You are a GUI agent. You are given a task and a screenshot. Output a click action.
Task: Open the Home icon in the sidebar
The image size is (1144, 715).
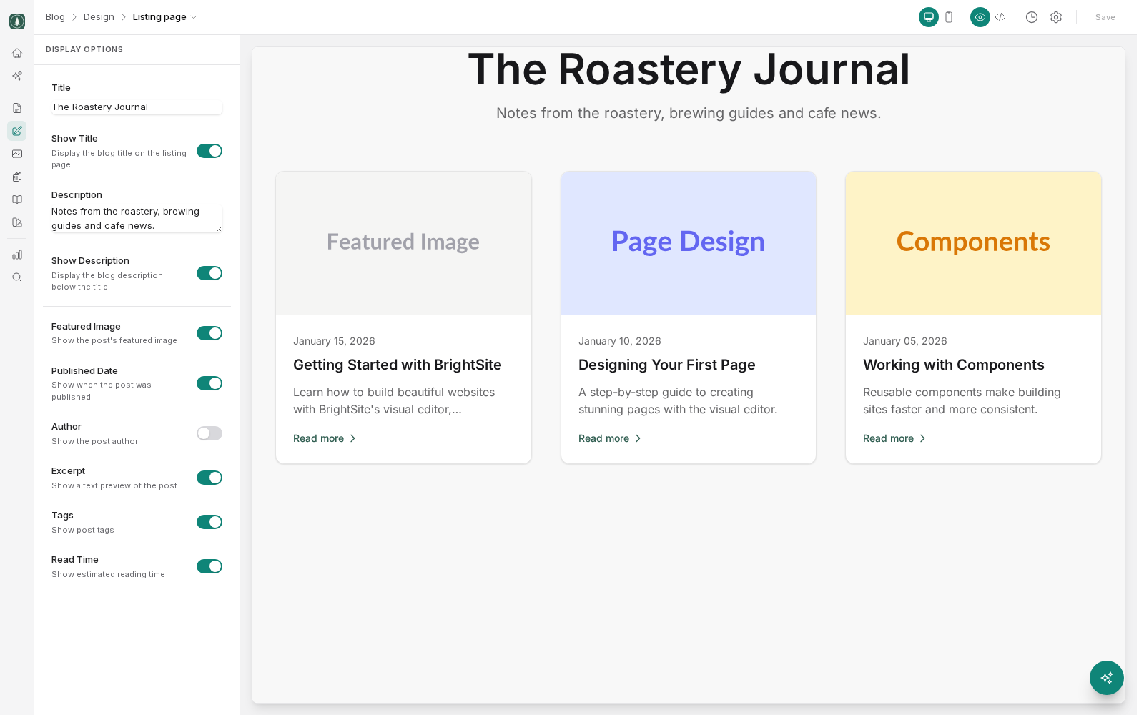[17, 53]
